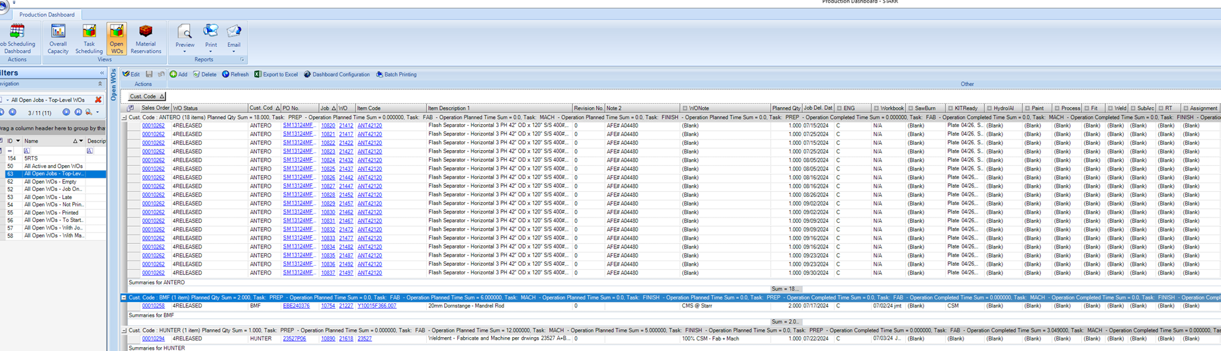Open the Task Scheduling view
Viewport: 1221px width, 351px height.
[89, 38]
